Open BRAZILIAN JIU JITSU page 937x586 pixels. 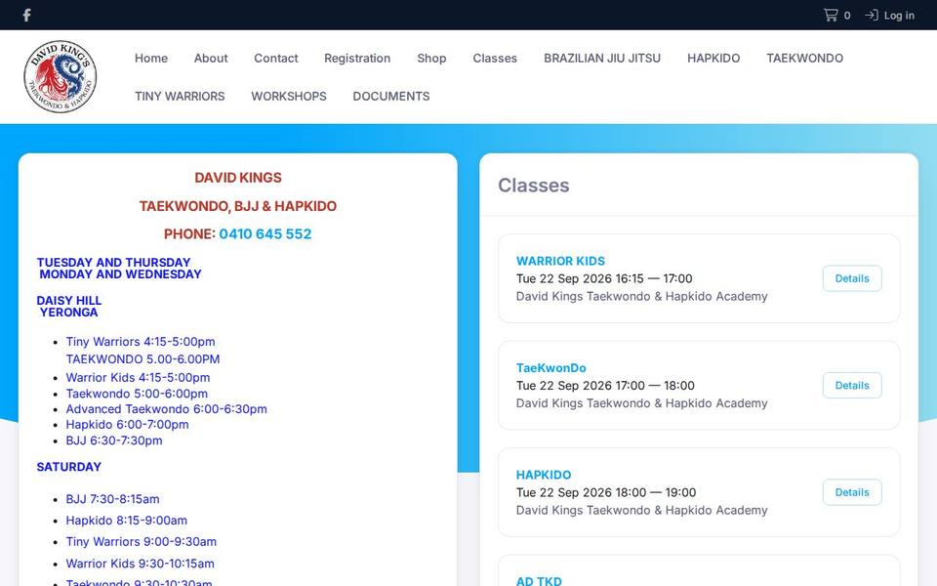point(602,58)
